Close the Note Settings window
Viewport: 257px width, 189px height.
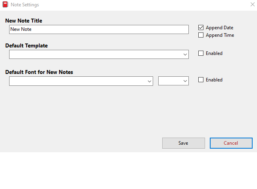pos(252,5)
